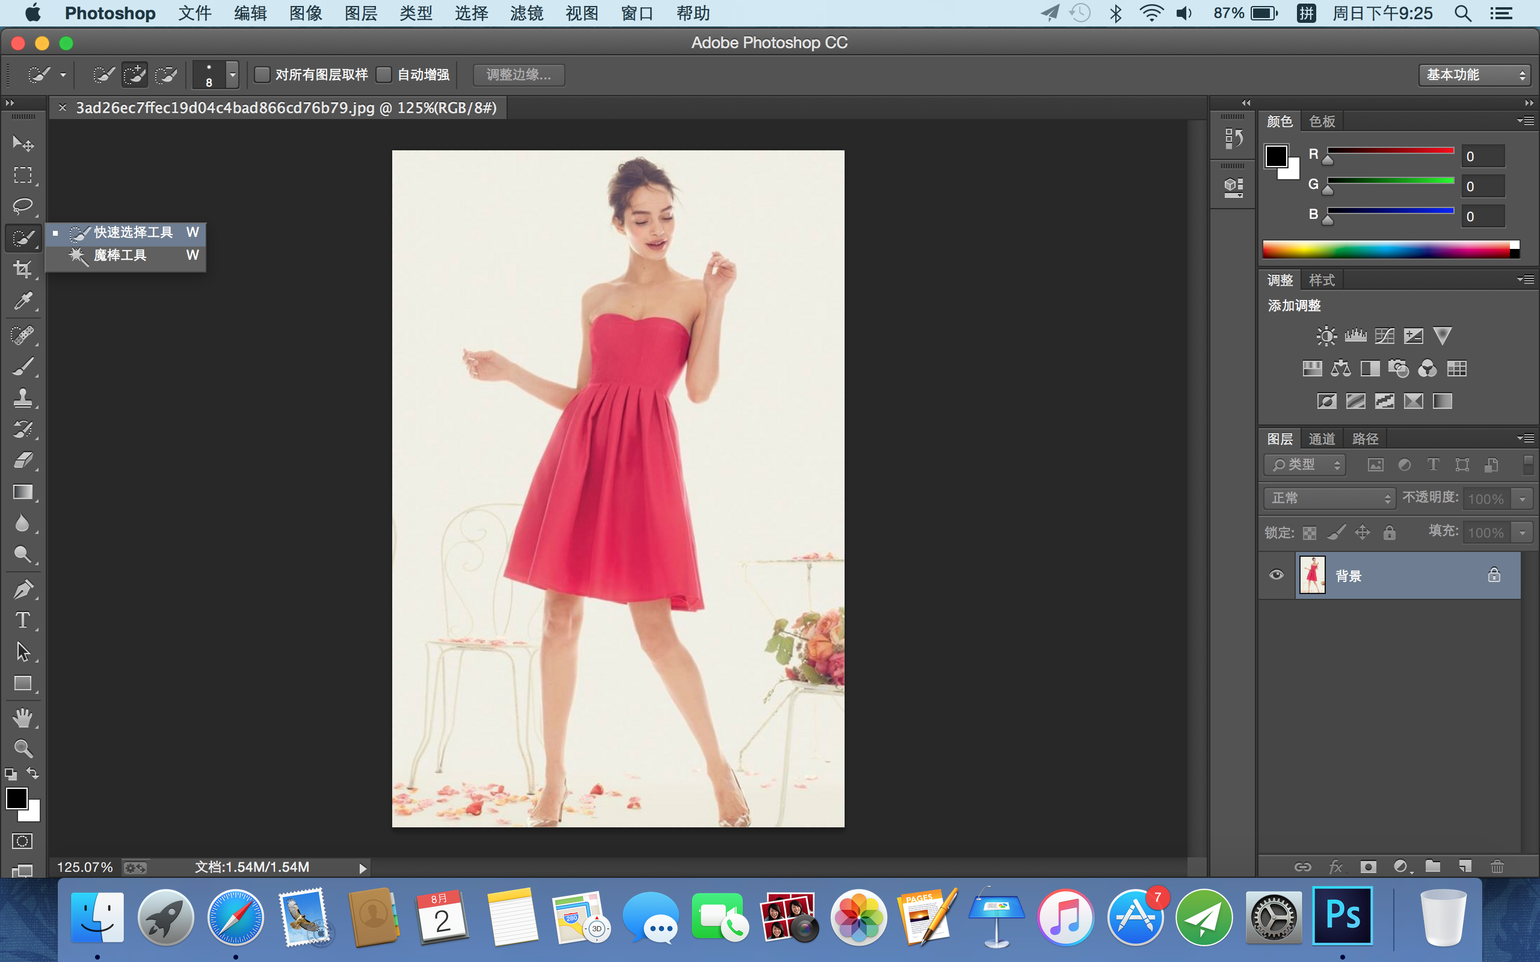Viewport: 1540px width, 962px height.
Task: Select the Clone Stamp tool
Action: click(x=23, y=398)
